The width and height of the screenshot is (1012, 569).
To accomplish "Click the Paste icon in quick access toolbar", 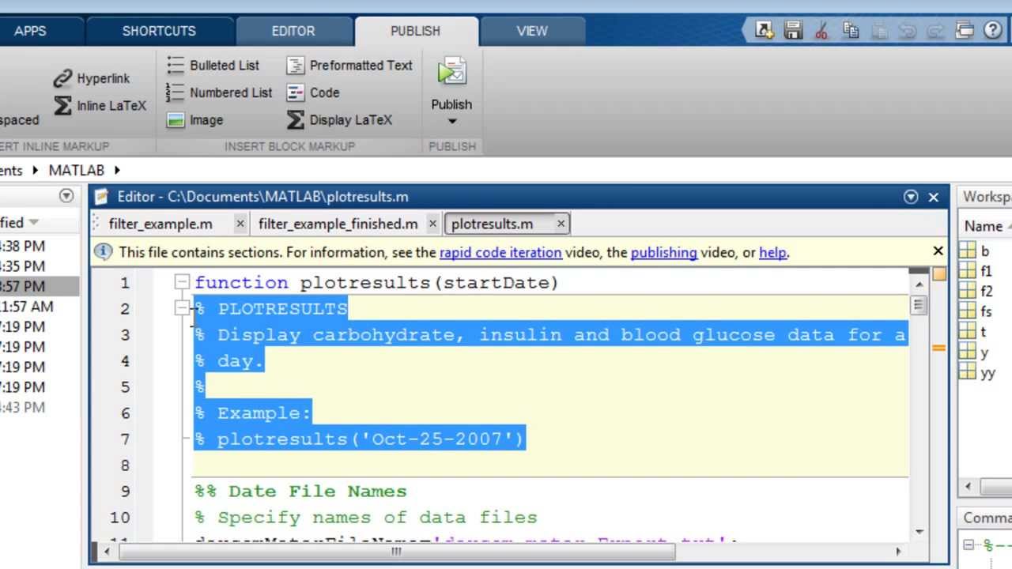I will coord(879,30).
